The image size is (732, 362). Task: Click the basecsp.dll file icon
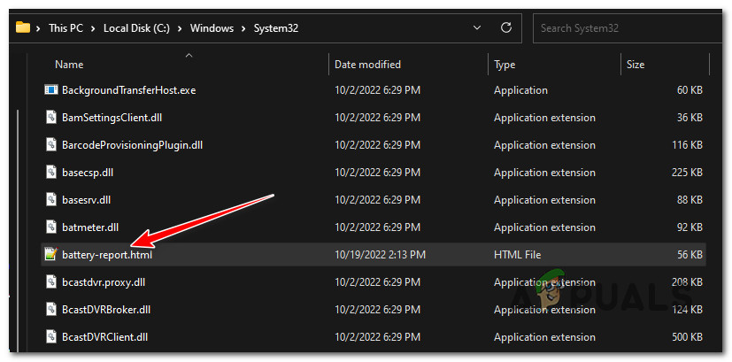coord(50,173)
